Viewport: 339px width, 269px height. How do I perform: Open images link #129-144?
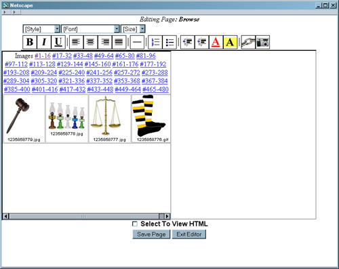(70, 64)
